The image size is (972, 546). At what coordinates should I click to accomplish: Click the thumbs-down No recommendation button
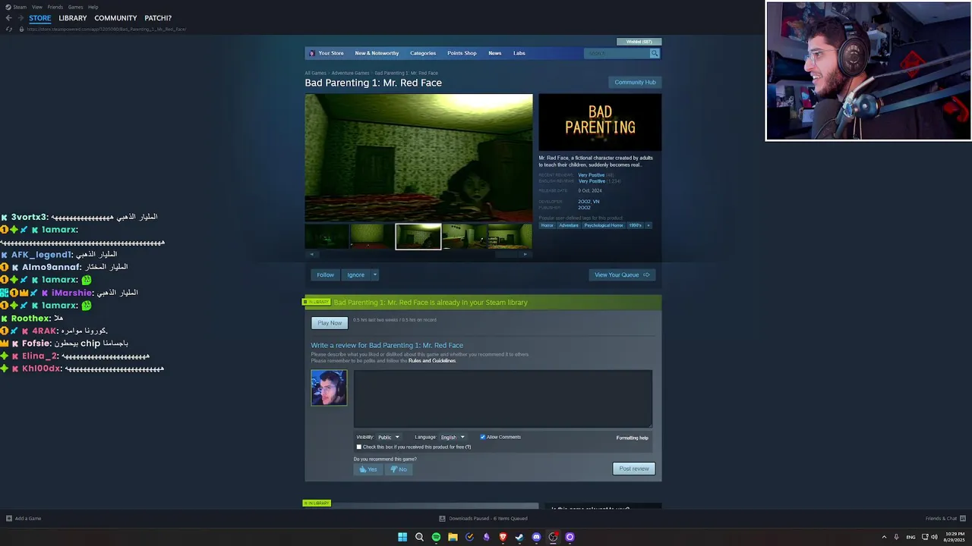tap(399, 469)
